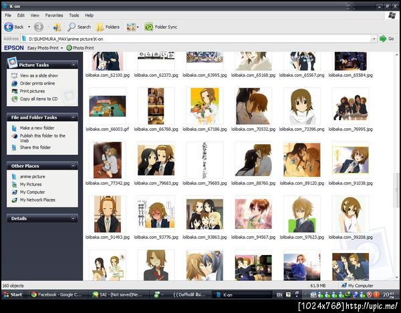Image resolution: width=401 pixels, height=313 pixels.
Task: Switch to SAI taskbar button
Action: coord(119,294)
